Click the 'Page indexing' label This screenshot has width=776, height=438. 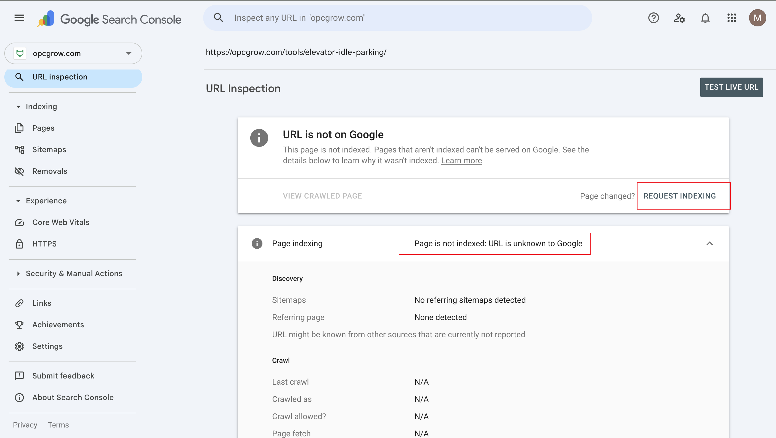(297, 244)
